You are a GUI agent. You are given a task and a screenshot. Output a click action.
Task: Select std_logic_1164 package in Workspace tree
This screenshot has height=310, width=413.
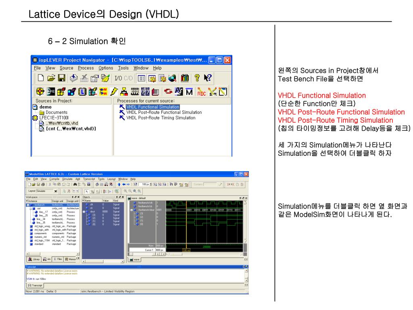42,241
